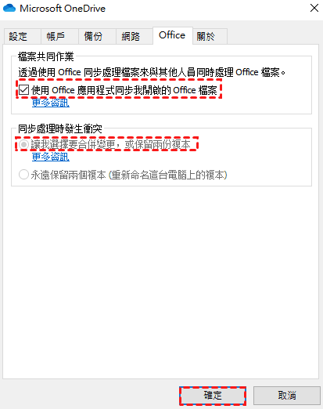Click the Microsoft OneDrive title bar text
Viewport: 323px width, 409px height.
pyautogui.click(x=63, y=9)
